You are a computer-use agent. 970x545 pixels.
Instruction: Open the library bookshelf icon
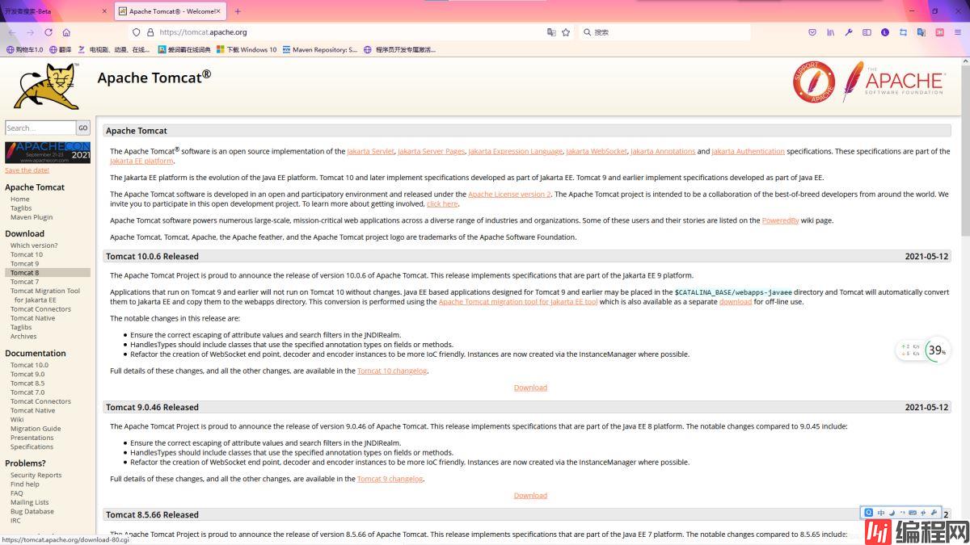[830, 32]
